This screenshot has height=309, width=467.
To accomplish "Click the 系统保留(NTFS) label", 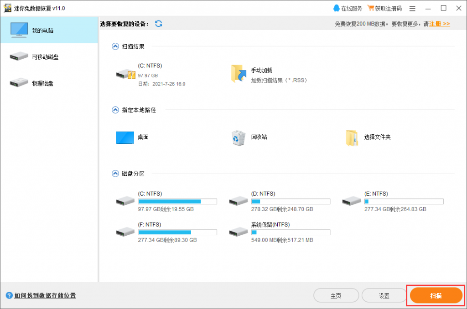I will pyautogui.click(x=270, y=225).
